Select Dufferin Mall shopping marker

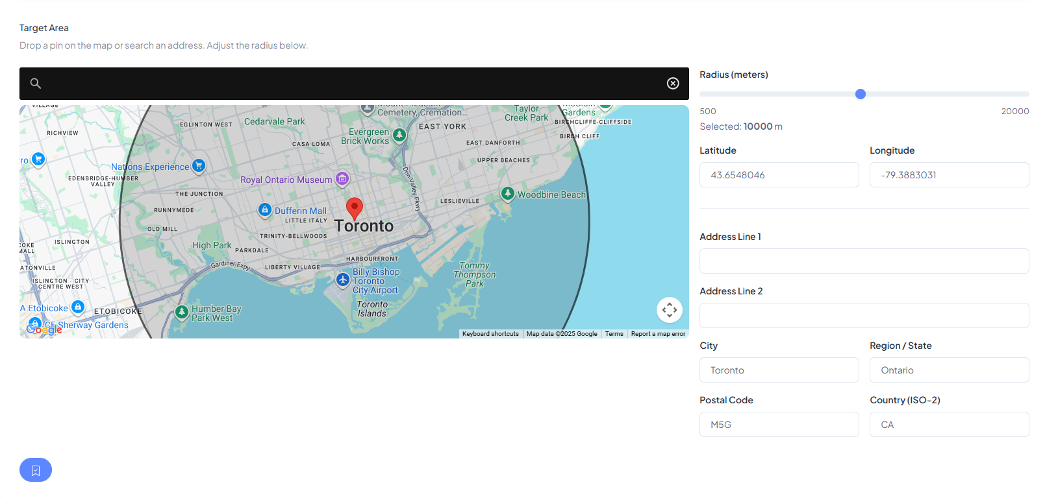click(x=265, y=209)
